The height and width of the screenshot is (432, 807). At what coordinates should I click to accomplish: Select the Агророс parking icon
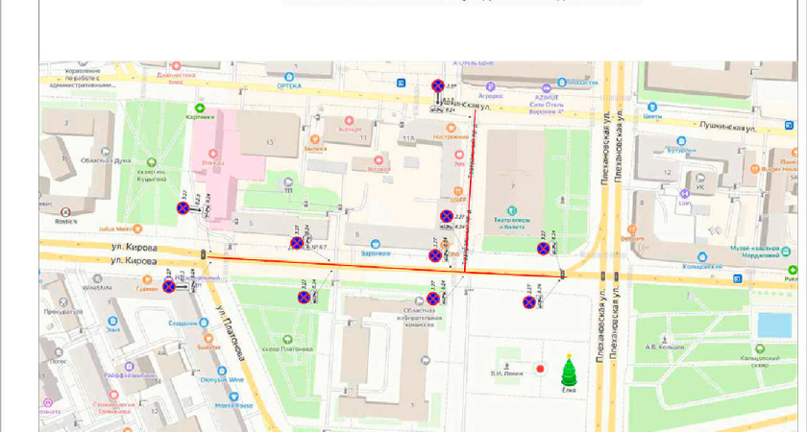[490, 85]
